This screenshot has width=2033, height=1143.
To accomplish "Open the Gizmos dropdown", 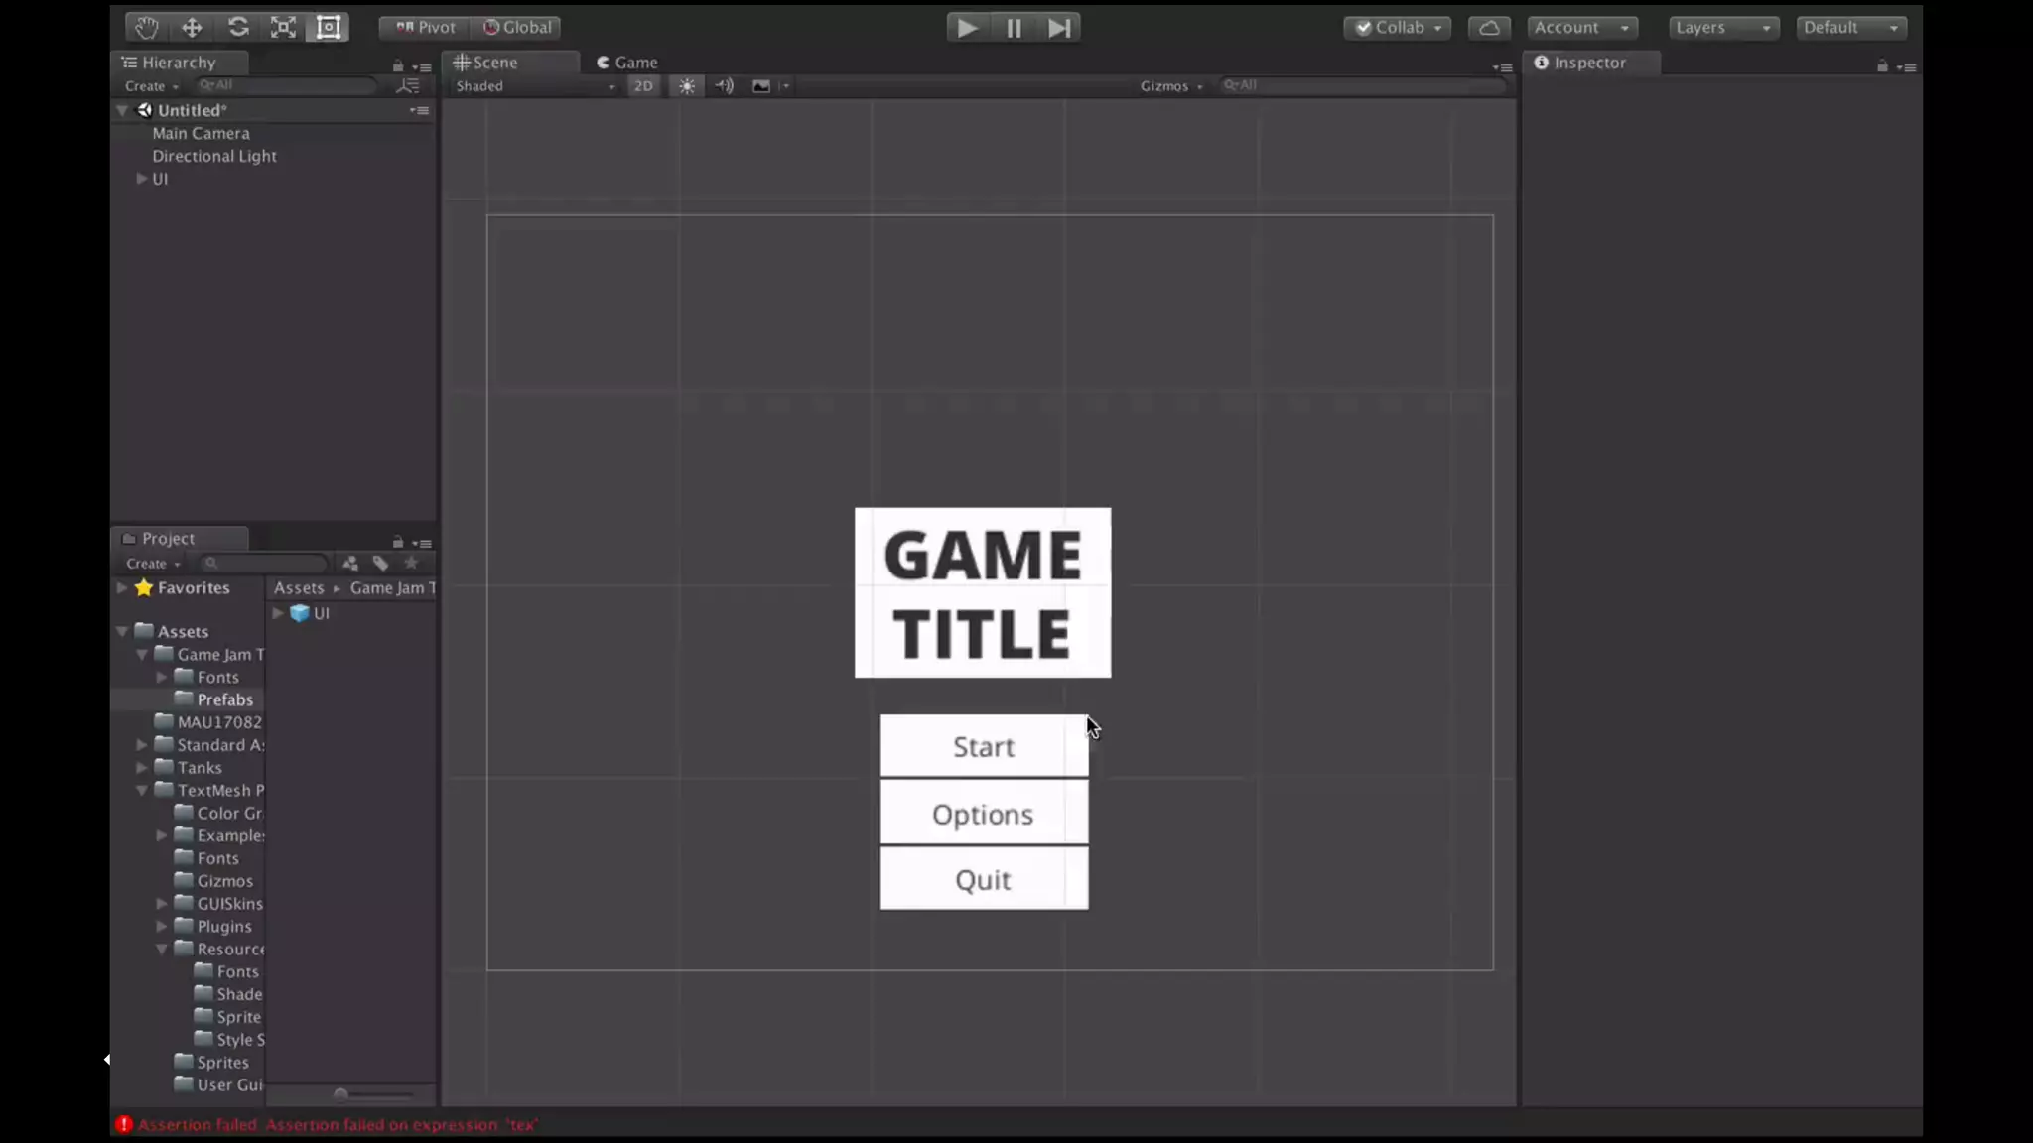I will pos(1170,86).
